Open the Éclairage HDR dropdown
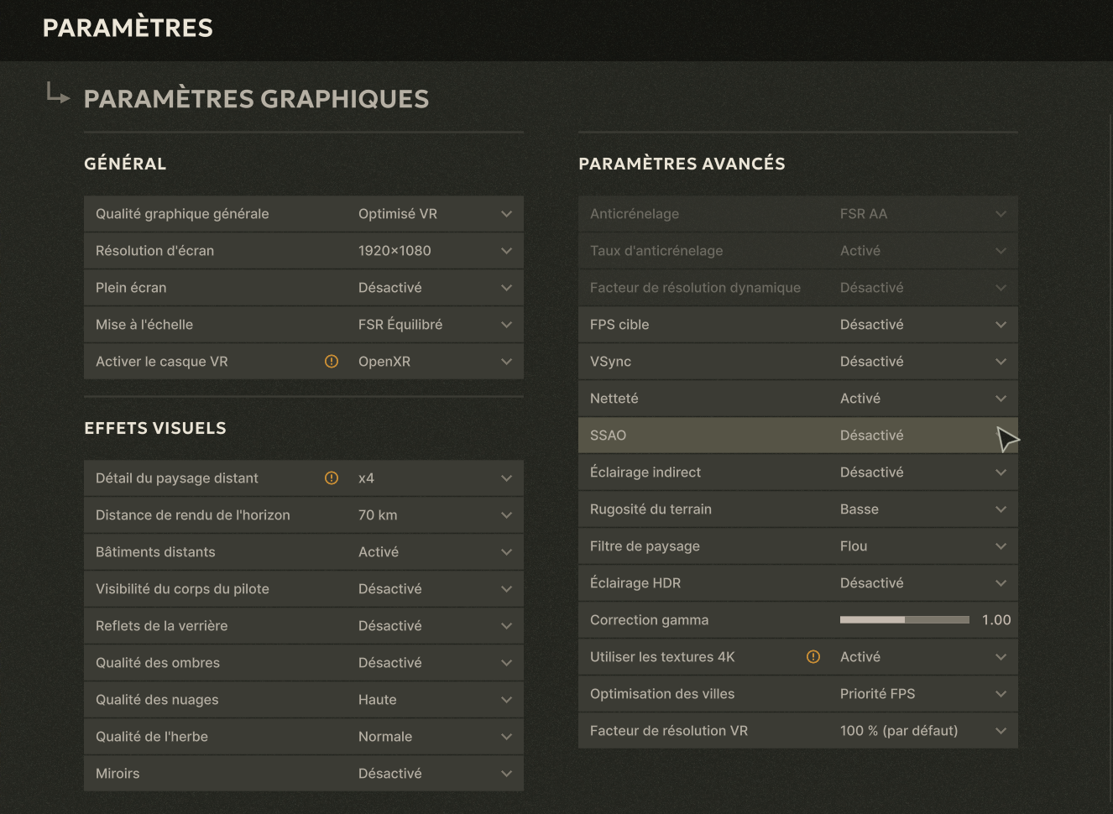This screenshot has width=1113, height=814. tap(798, 583)
